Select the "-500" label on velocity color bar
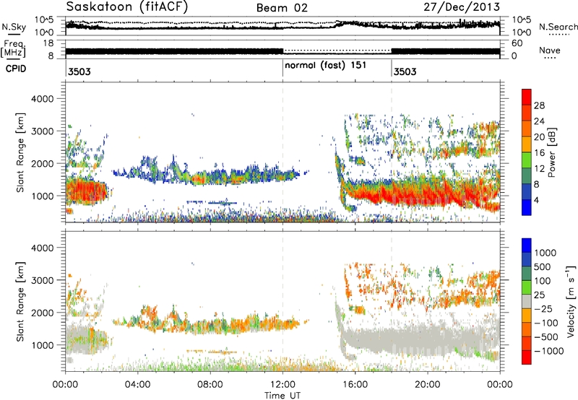The width and height of the screenshot is (578, 400). (547, 337)
